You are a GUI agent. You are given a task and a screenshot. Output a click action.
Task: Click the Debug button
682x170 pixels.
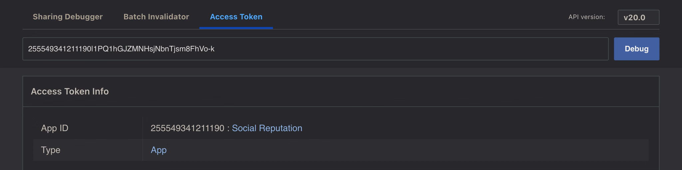636,49
